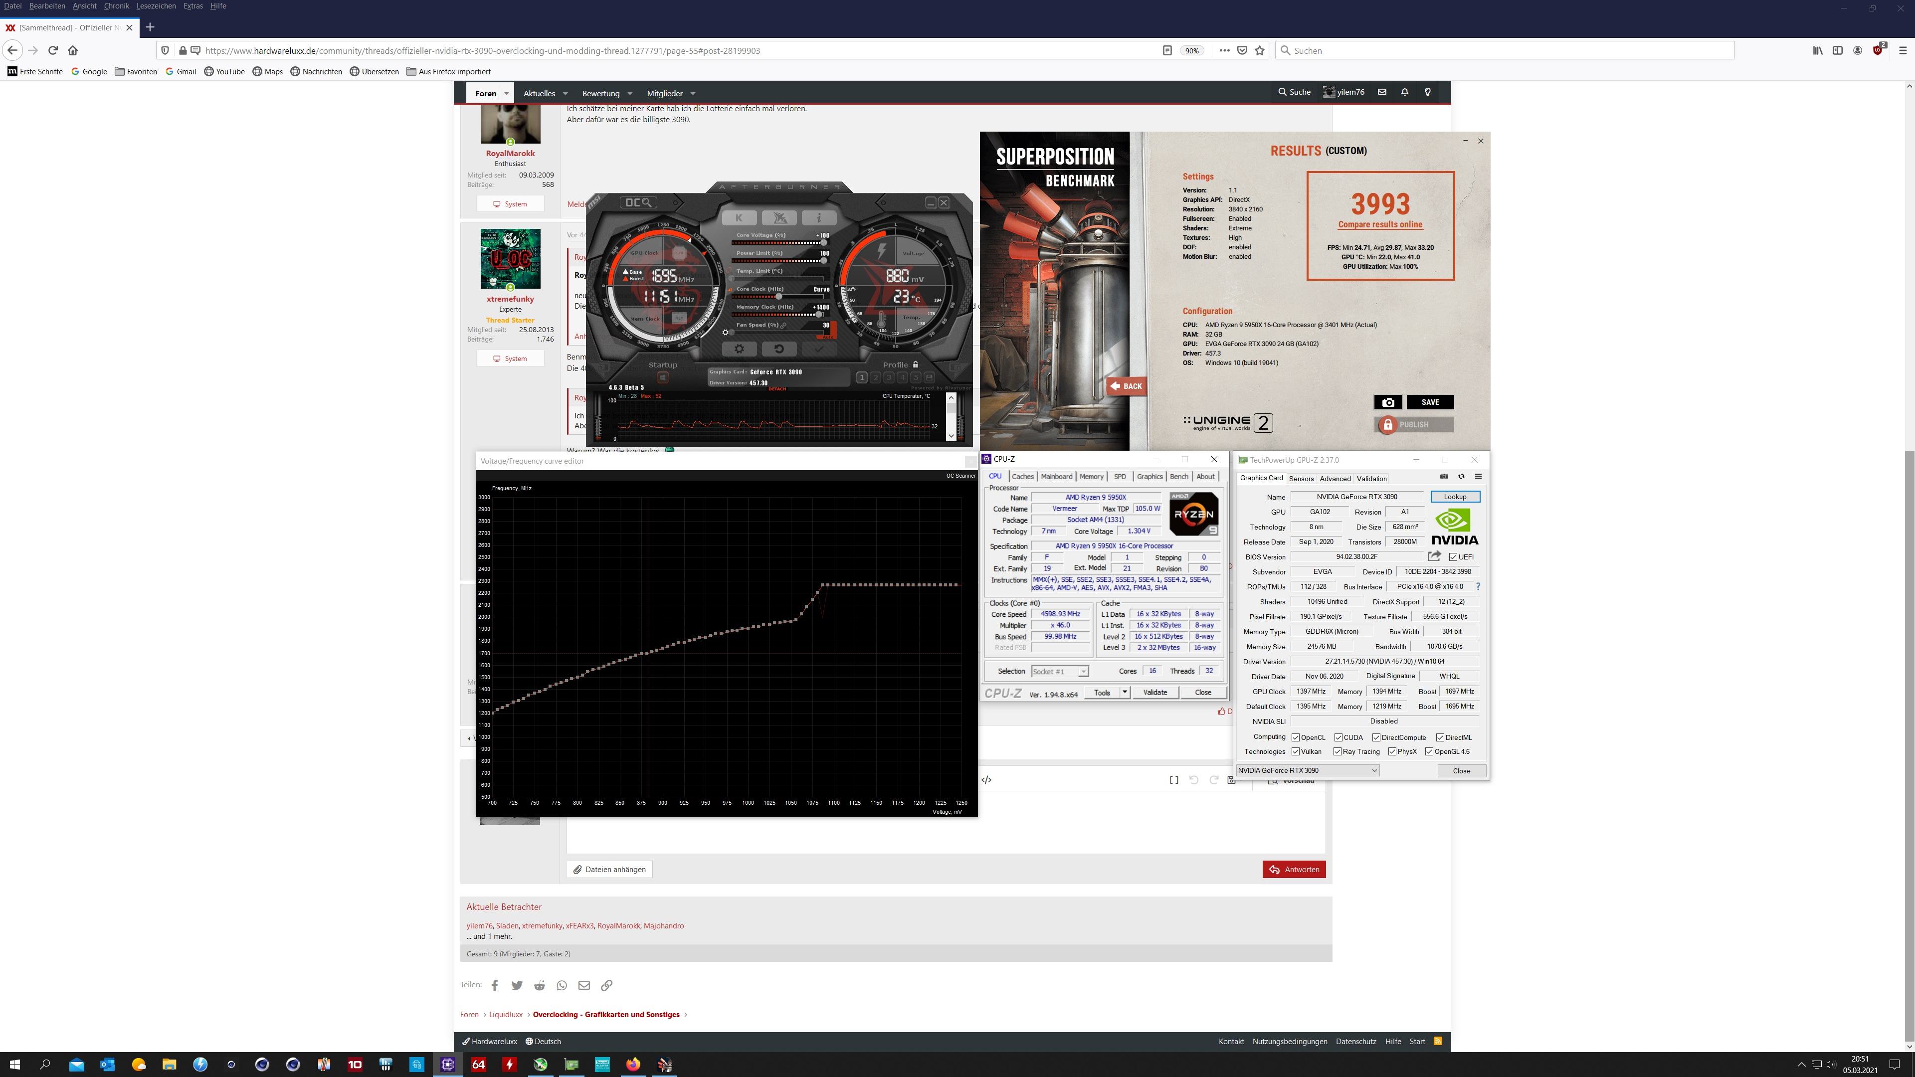
Task: Click GPU-Z Lookup button
Action: tap(1455, 497)
